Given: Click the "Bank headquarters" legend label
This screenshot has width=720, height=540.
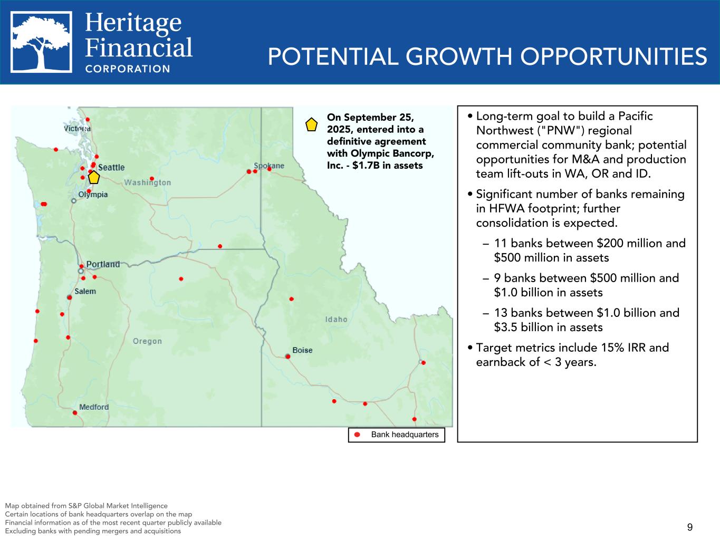Looking at the screenshot, I should (405, 435).
